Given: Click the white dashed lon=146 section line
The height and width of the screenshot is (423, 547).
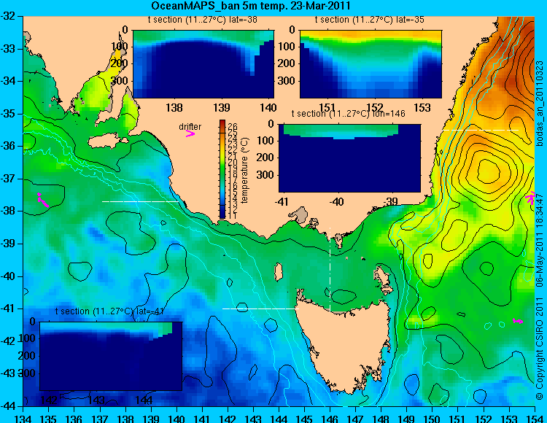Looking at the screenshot, I should (x=330, y=270).
